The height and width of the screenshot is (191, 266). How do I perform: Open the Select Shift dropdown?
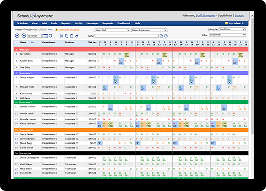coord(112,30)
